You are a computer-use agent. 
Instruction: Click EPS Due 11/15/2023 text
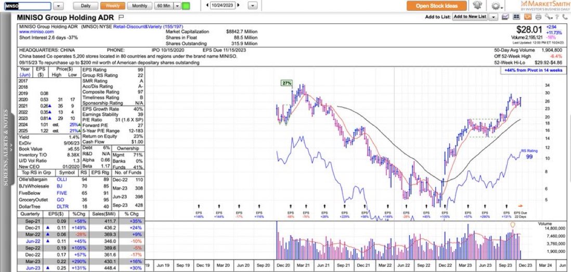224,50
